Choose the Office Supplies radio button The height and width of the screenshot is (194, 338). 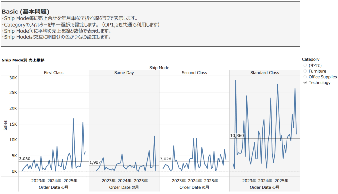point(305,77)
